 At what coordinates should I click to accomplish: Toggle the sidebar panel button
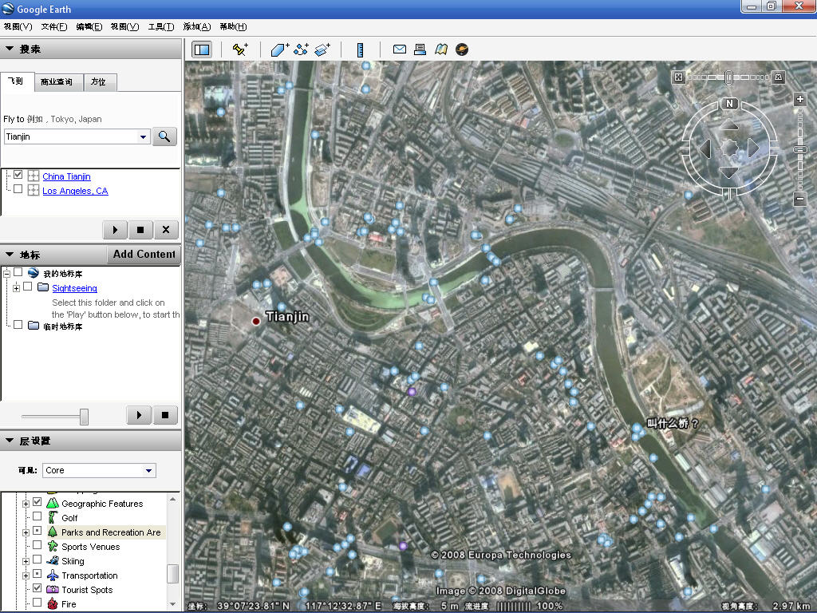point(202,49)
